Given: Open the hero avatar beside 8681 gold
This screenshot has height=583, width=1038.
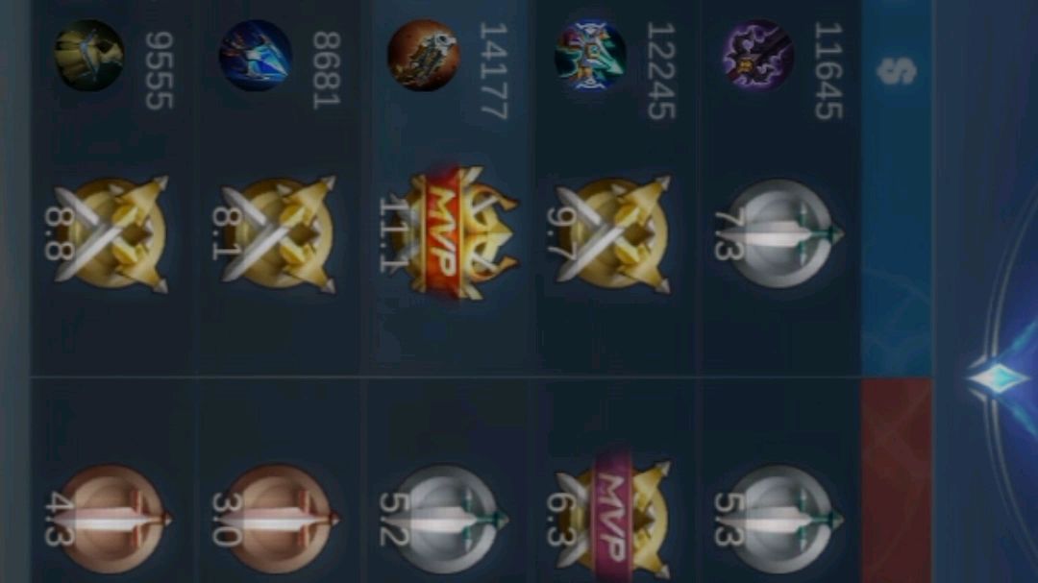Looking at the screenshot, I should [x=256, y=54].
